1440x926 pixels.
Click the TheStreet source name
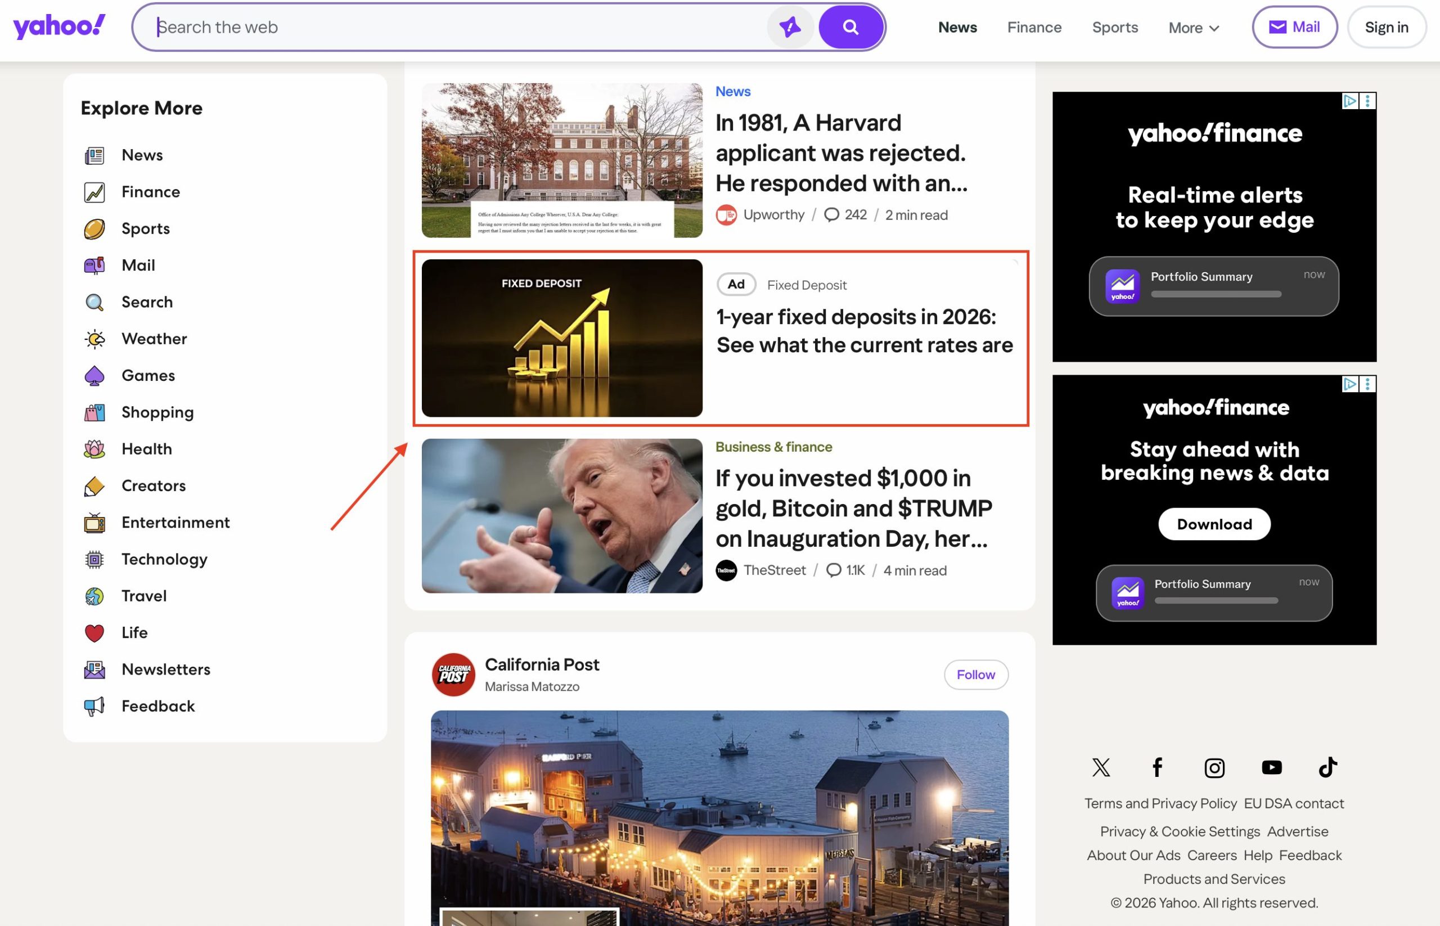click(775, 570)
